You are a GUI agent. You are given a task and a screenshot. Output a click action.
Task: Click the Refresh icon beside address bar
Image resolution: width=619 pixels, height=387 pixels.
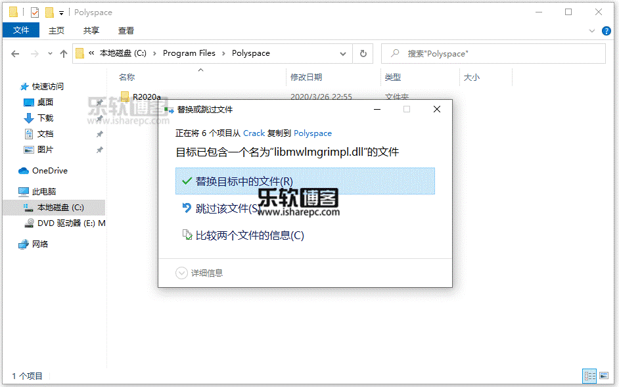coord(363,54)
